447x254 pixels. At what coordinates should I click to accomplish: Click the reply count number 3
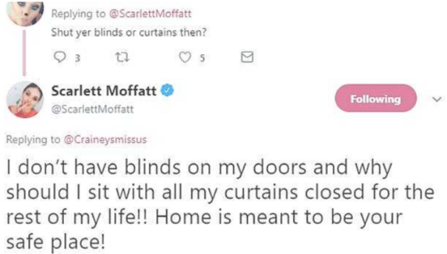tap(77, 58)
